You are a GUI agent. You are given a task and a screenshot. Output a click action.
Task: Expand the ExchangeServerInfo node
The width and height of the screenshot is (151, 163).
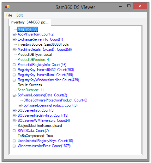pos(14,39)
